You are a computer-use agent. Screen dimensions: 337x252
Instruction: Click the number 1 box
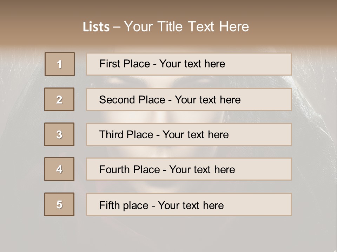[60, 64]
